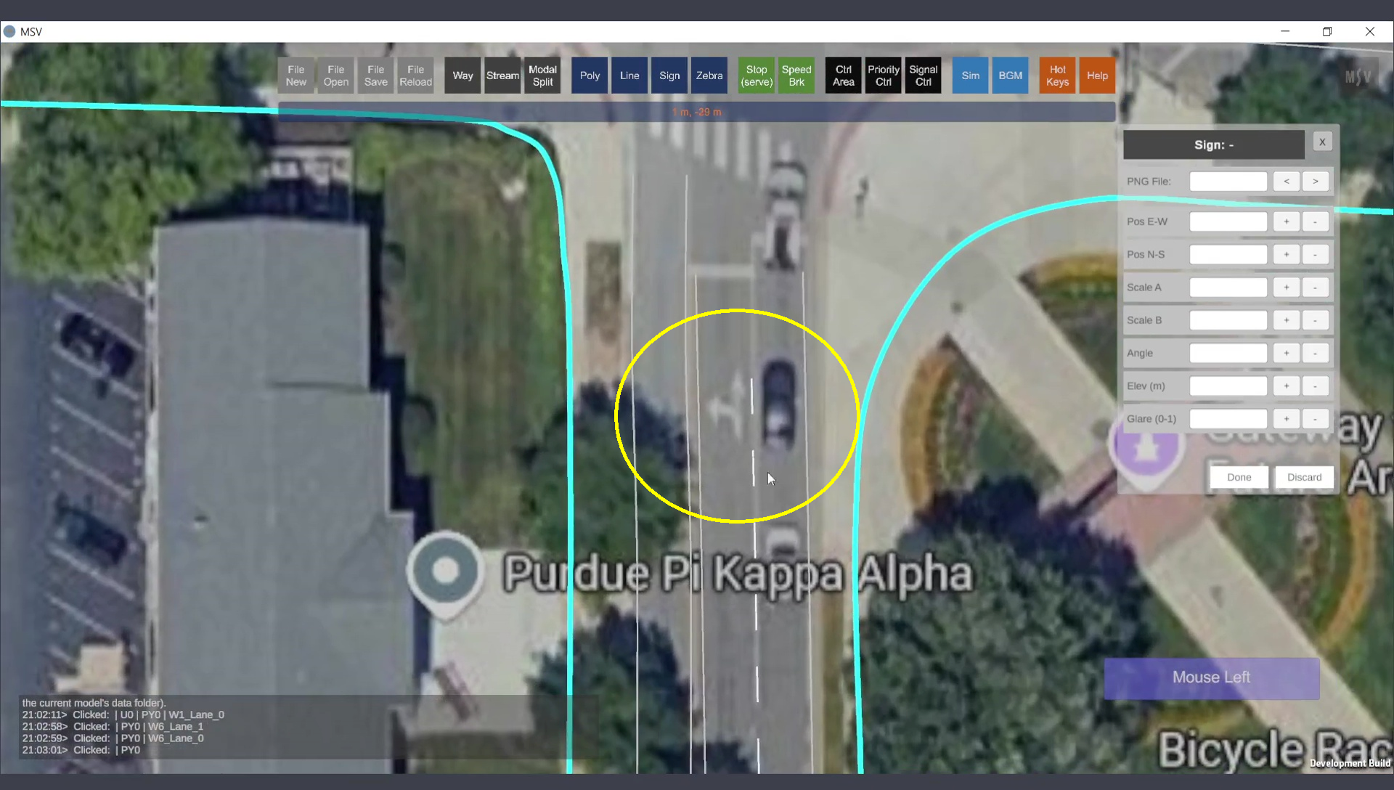Start the Sim mode button
Viewport: 1394px width, 790px height.
(x=970, y=76)
